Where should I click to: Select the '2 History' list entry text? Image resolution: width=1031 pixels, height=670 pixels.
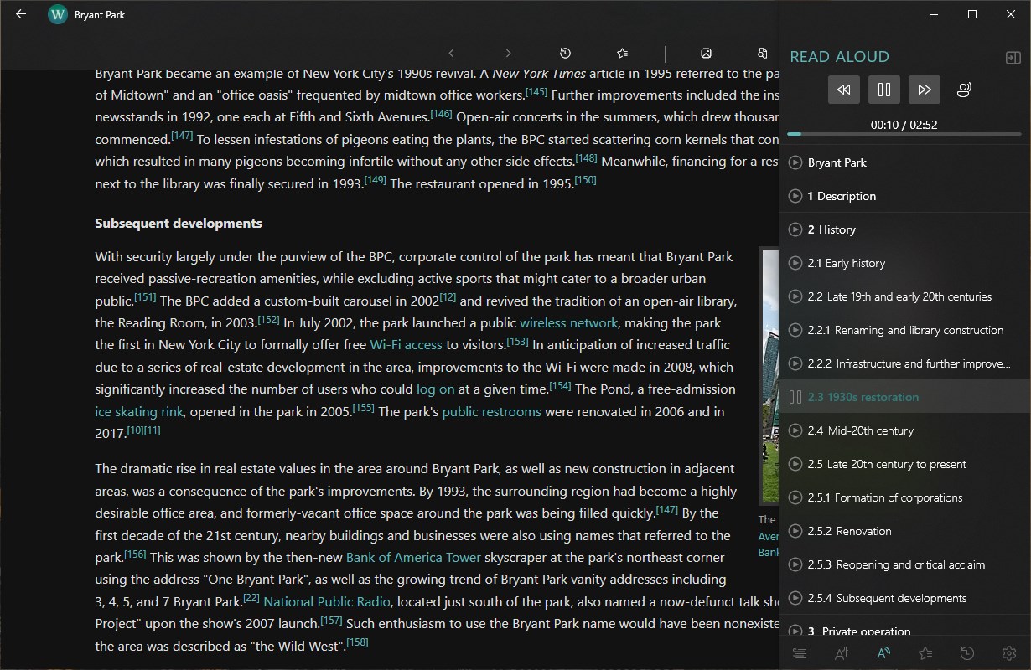832,229
